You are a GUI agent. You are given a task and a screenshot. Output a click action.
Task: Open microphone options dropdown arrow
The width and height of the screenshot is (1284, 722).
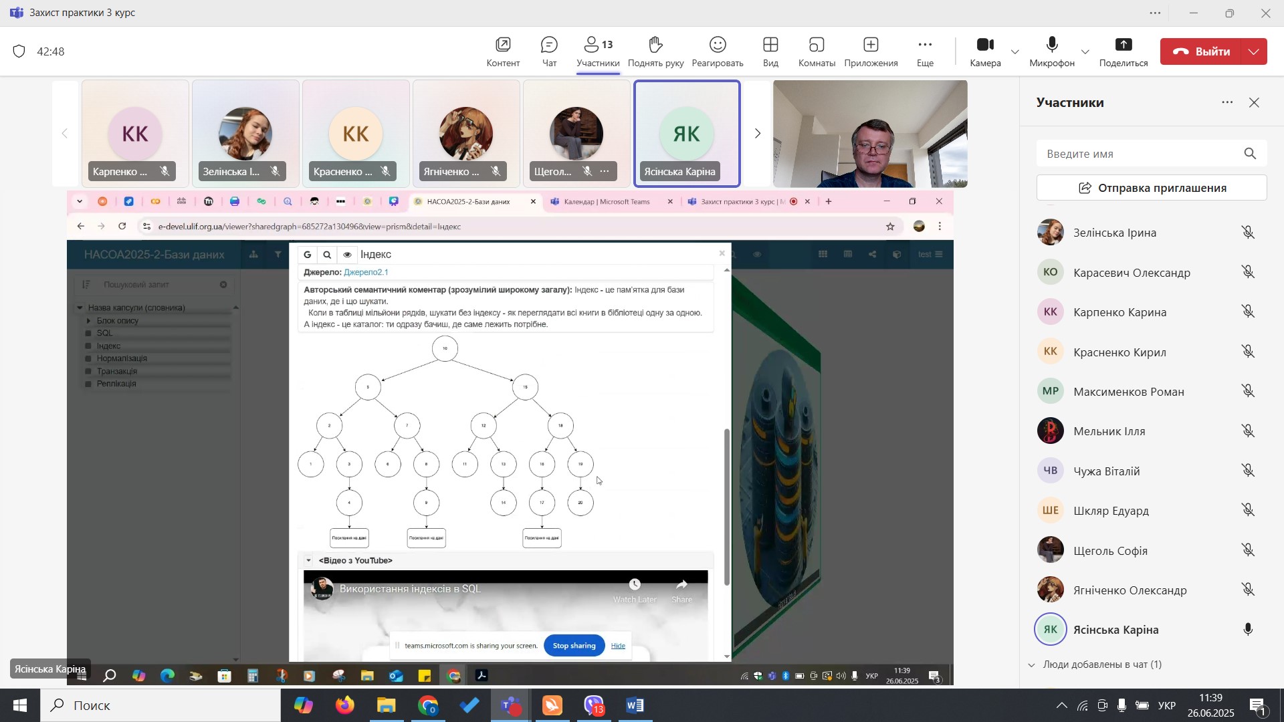(x=1085, y=52)
